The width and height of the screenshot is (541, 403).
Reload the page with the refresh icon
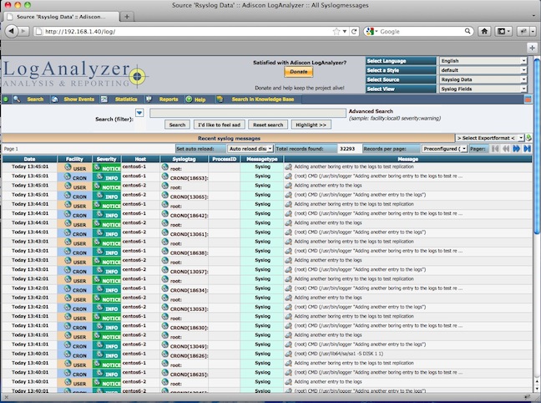[354, 32]
